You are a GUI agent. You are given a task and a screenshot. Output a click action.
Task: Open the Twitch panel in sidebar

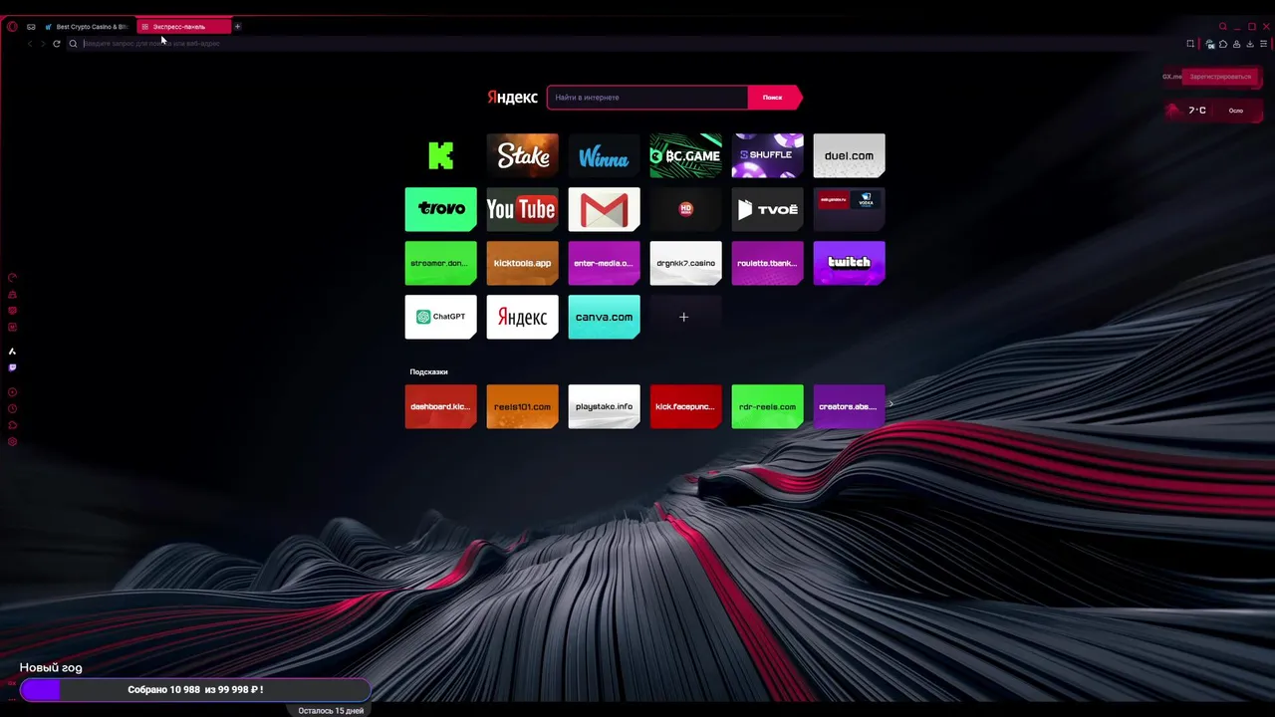point(12,367)
